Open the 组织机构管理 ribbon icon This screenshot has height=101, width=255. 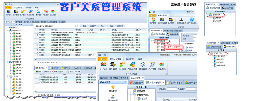point(162,21)
